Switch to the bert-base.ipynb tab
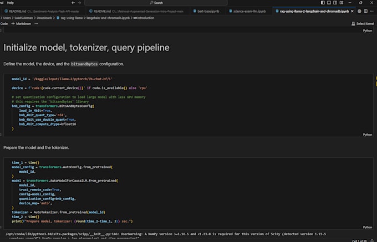377x242 pixels. pyautogui.click(x=207, y=11)
